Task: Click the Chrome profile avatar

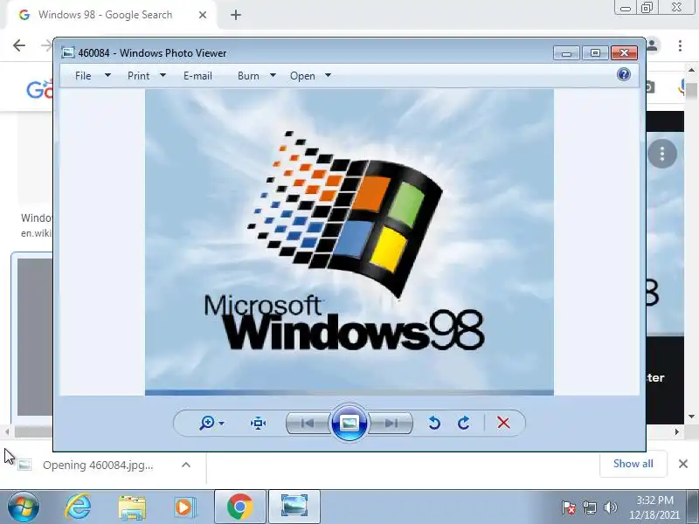Action: click(653, 45)
